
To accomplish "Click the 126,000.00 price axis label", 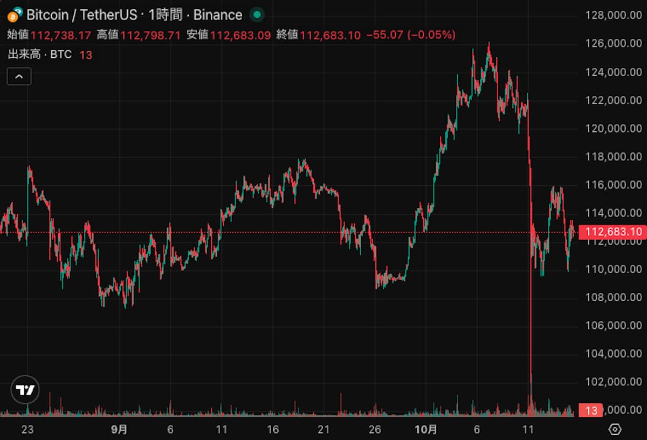I will (614, 44).
